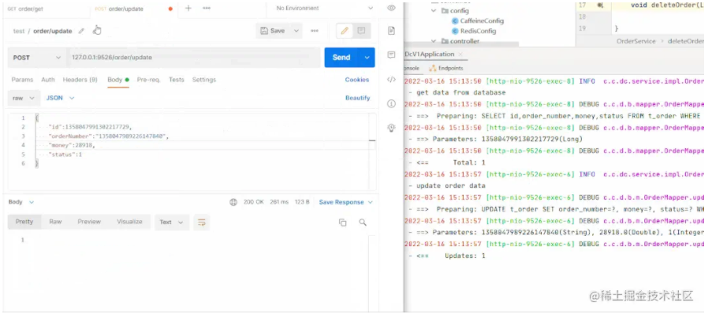Screen dimensions: 723x314
Task: Open request info icon in right sidebar
Action: pos(392,103)
